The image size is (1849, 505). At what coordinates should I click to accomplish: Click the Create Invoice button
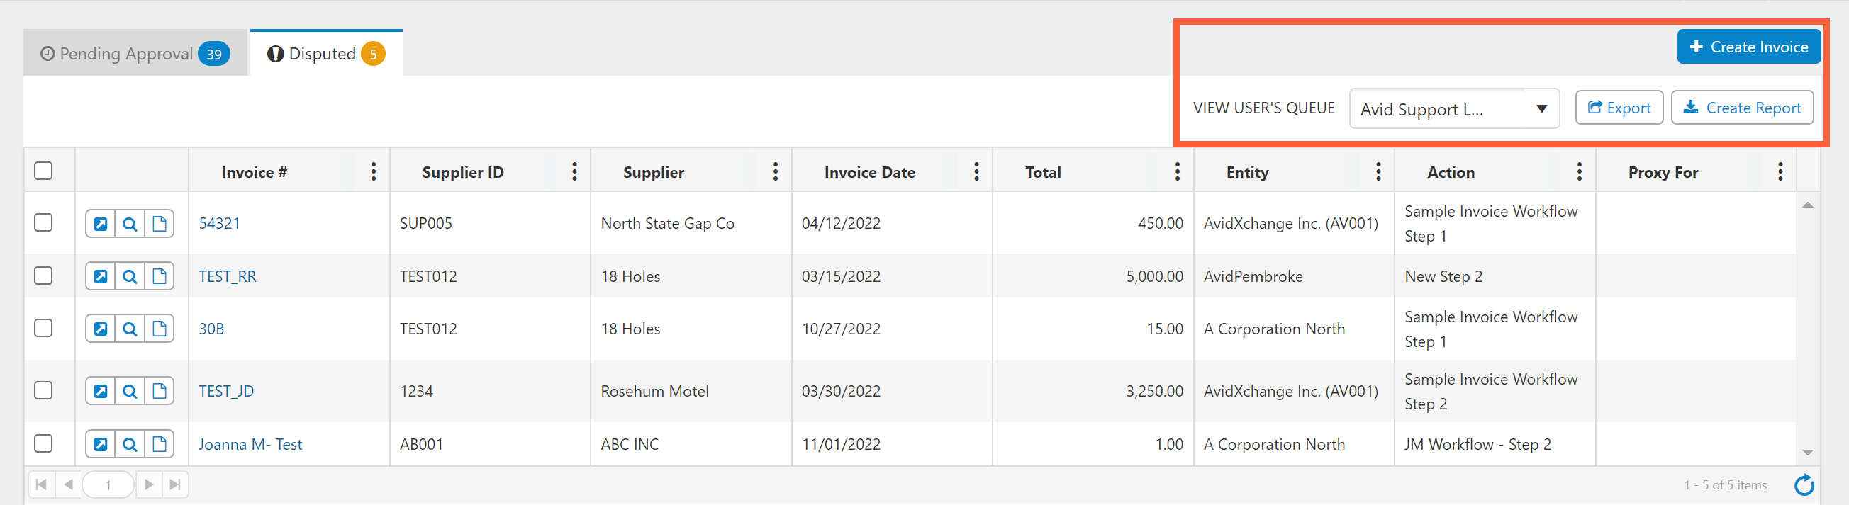click(x=1748, y=47)
